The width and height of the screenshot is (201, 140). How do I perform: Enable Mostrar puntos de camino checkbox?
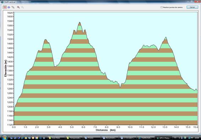[162, 7]
